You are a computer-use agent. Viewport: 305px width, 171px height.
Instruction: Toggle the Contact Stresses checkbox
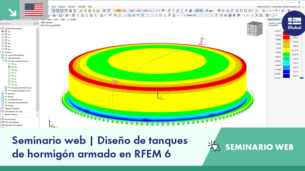click(x=3, y=99)
